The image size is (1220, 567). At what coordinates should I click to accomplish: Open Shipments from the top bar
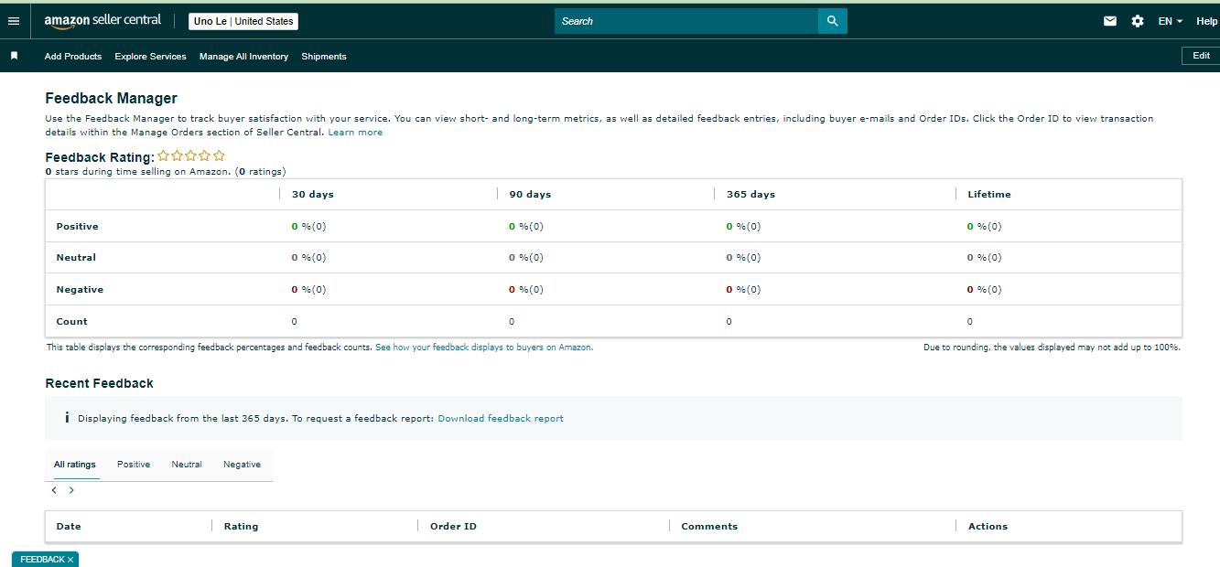point(324,56)
